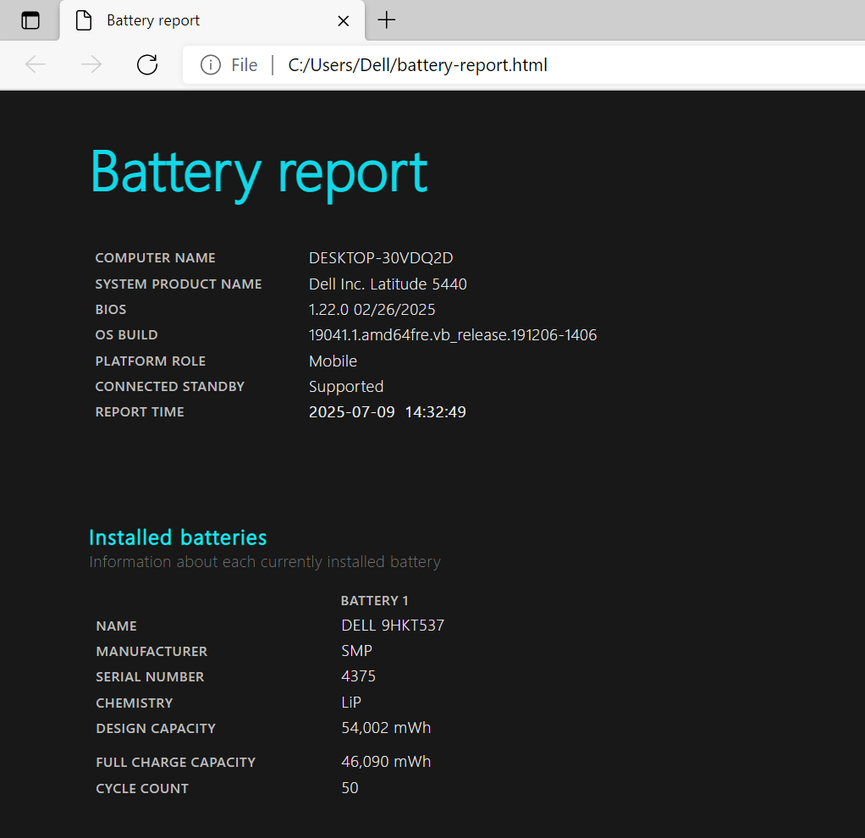Click the report time value
This screenshot has width=865, height=838.
point(387,412)
